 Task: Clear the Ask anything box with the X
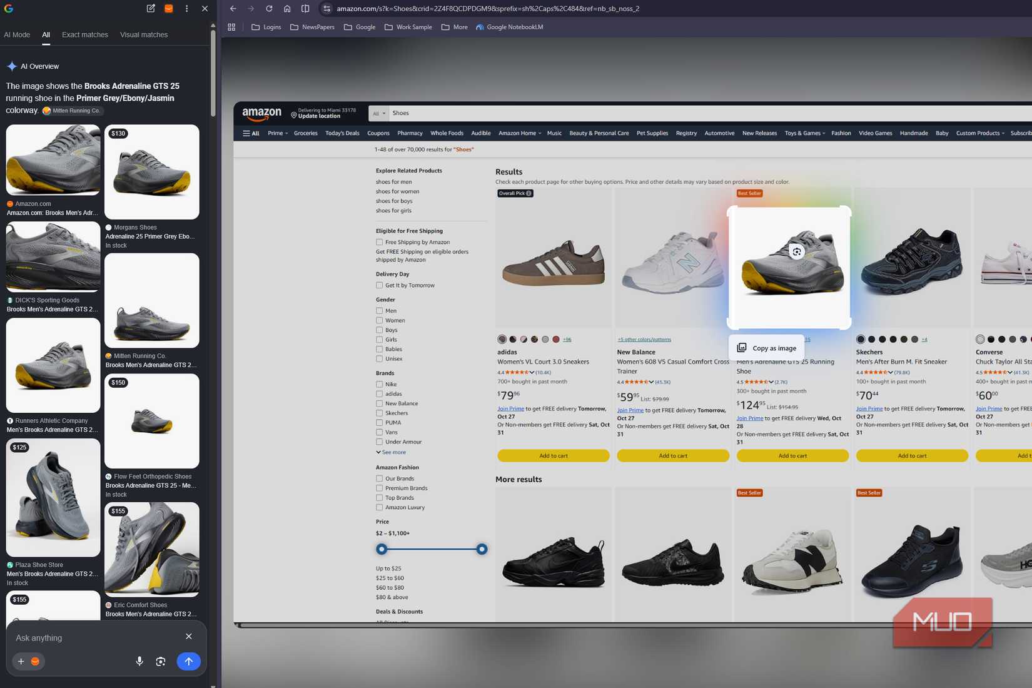(x=189, y=636)
